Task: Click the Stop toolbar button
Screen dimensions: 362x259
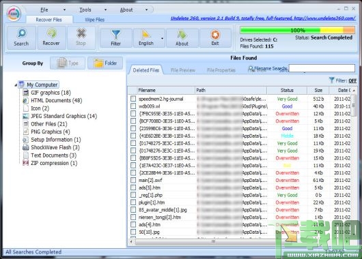Action: tap(81, 37)
